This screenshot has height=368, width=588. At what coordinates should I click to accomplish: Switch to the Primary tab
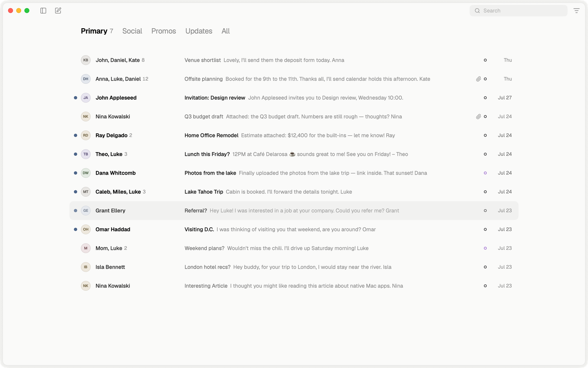click(94, 31)
